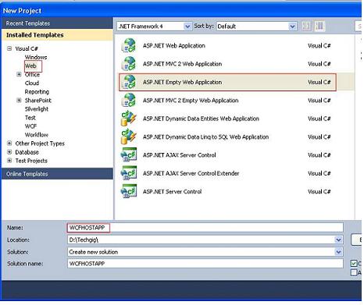Select the WCF template category
The height and width of the screenshot is (305, 364).
tap(30, 126)
